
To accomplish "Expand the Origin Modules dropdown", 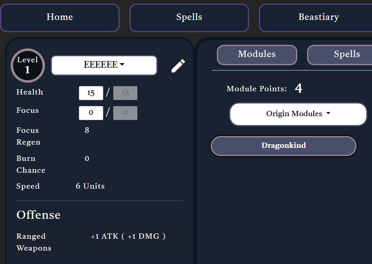I will (298, 114).
